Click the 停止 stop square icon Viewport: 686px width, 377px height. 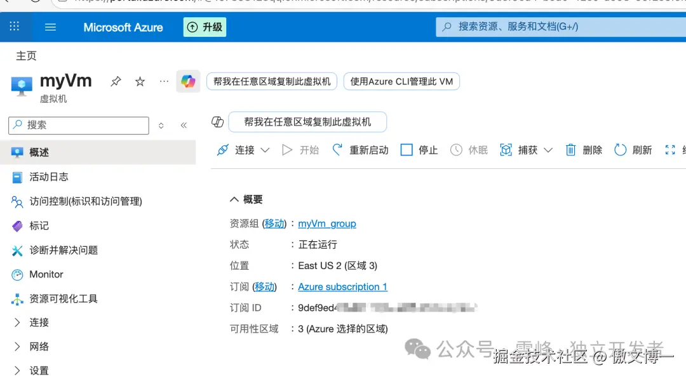407,150
